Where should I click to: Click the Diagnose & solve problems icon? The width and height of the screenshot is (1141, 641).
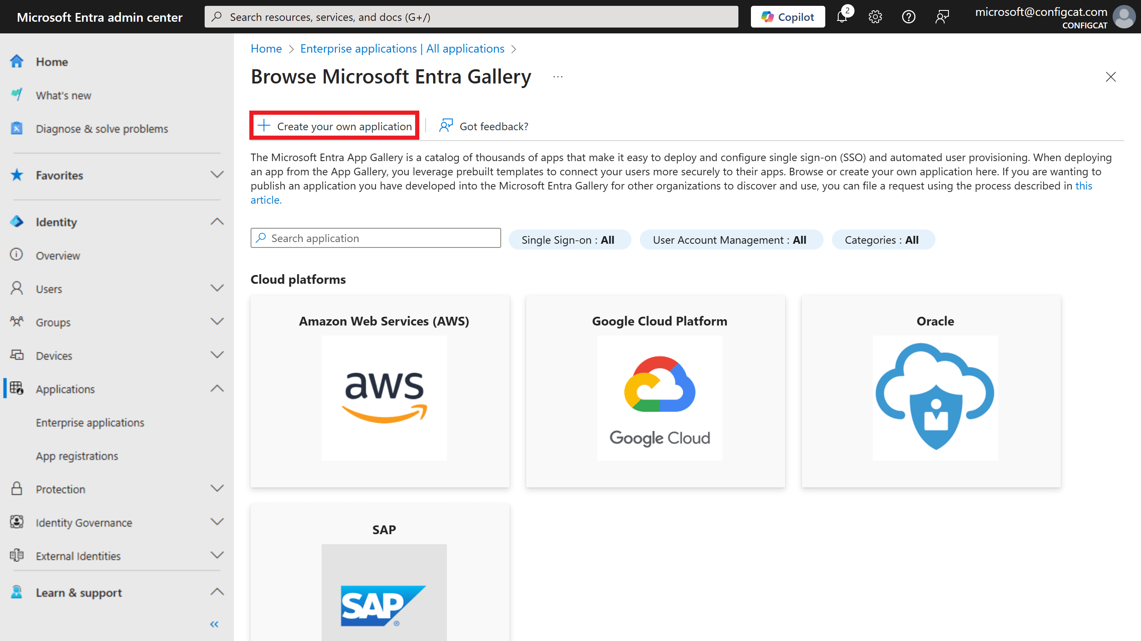tap(16, 128)
